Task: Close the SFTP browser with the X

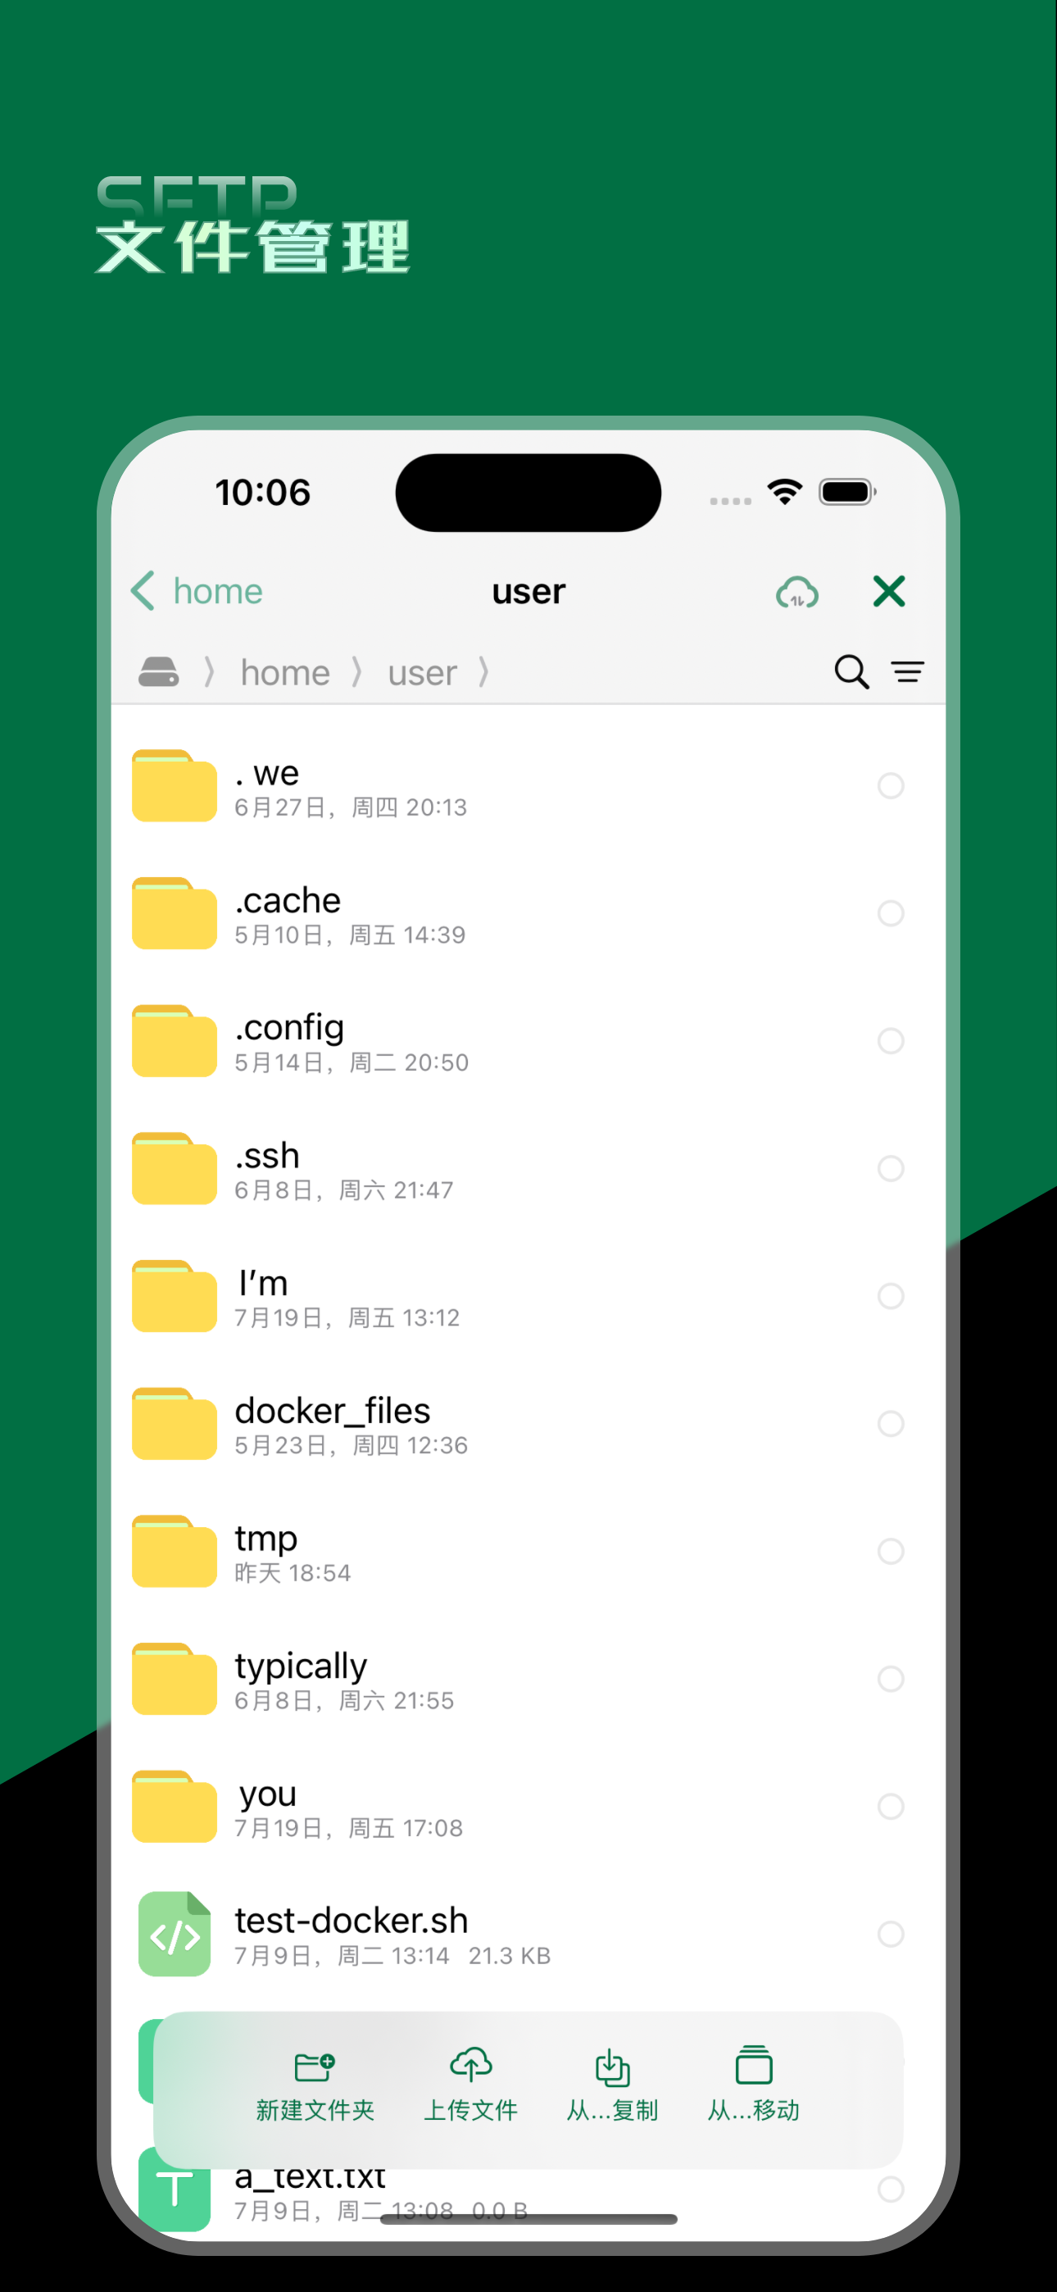Action: tap(889, 592)
